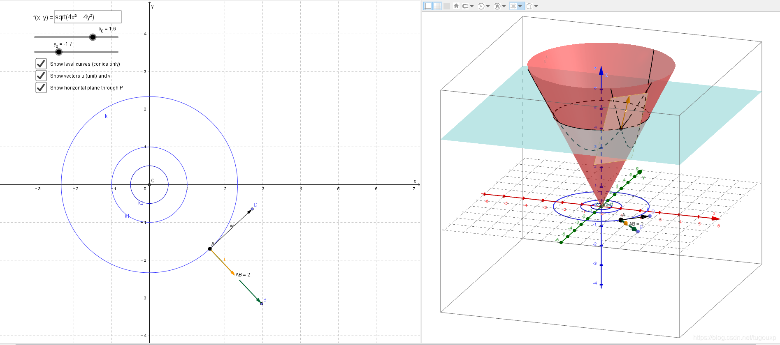
Task: Open the projection type dropdown arrow
Action: (x=536, y=6)
